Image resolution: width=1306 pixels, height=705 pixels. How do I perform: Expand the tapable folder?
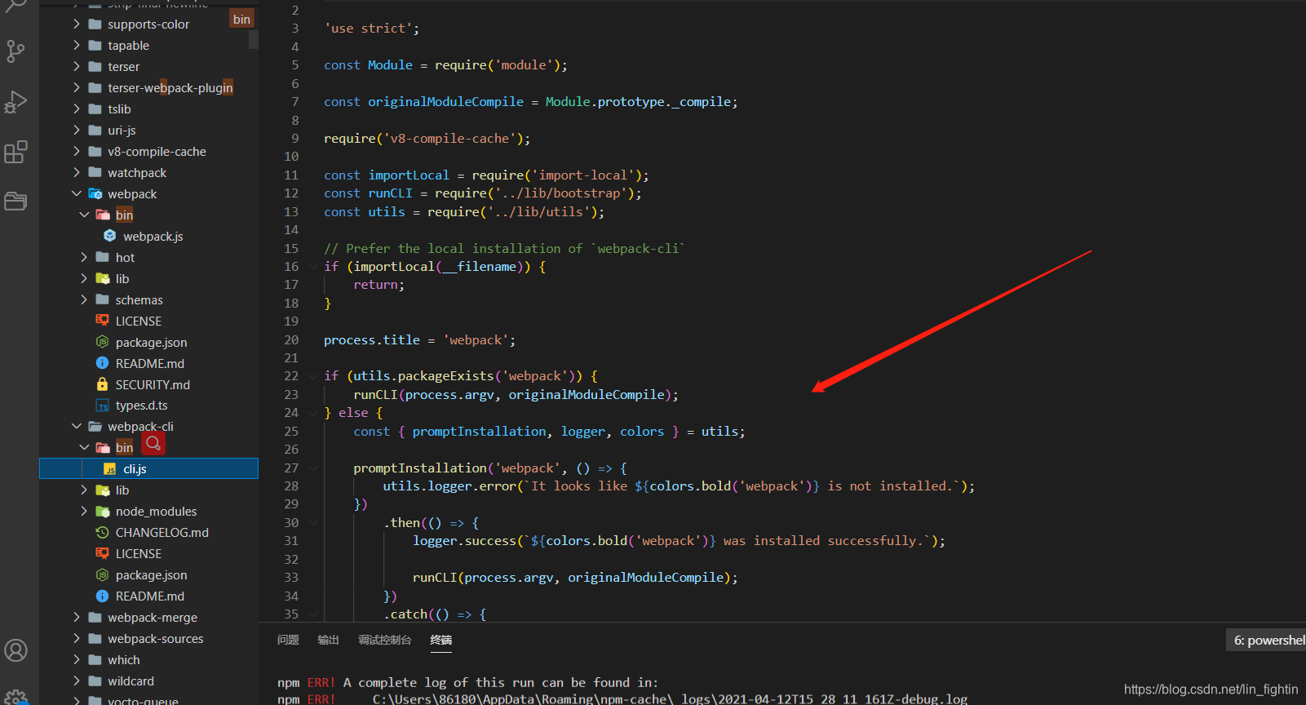coord(77,45)
